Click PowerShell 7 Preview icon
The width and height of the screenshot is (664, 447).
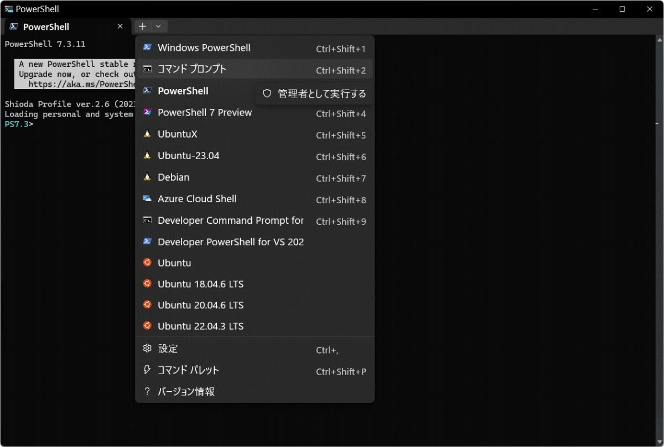pos(147,112)
